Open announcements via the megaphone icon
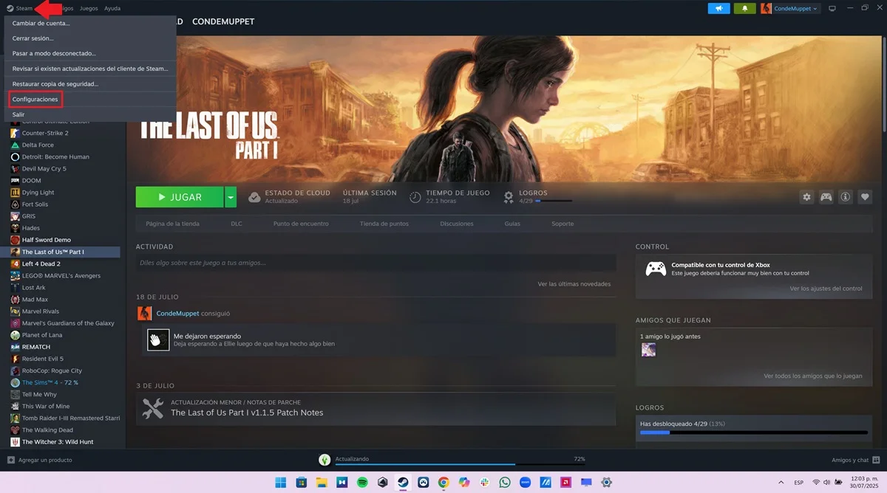The image size is (887, 493). [x=718, y=7]
